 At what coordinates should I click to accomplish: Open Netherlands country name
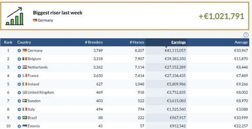click(x=38, y=67)
